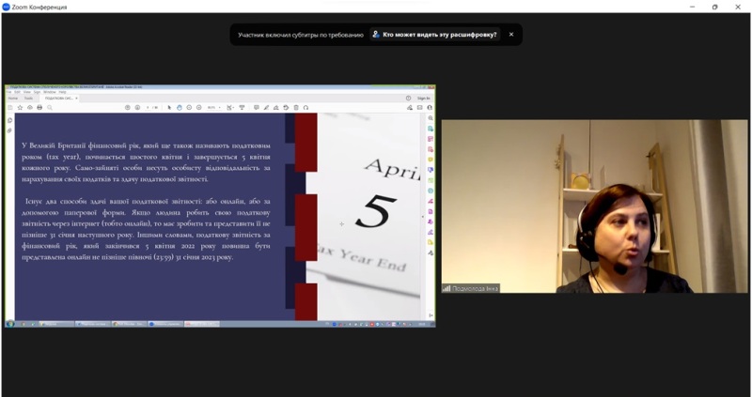Choose the arrow selection tool

point(169,108)
